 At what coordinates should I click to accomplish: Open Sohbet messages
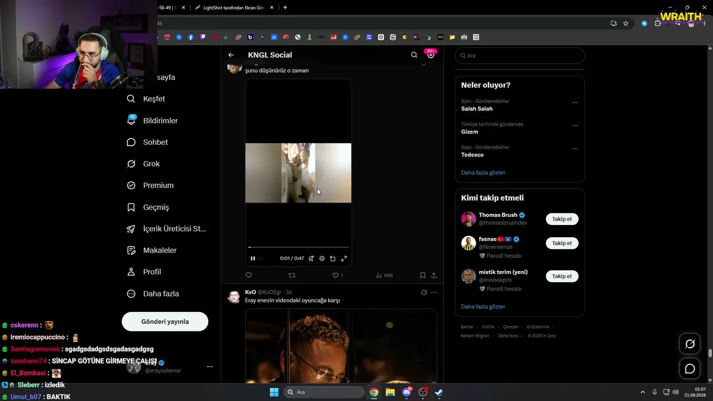(x=148, y=142)
